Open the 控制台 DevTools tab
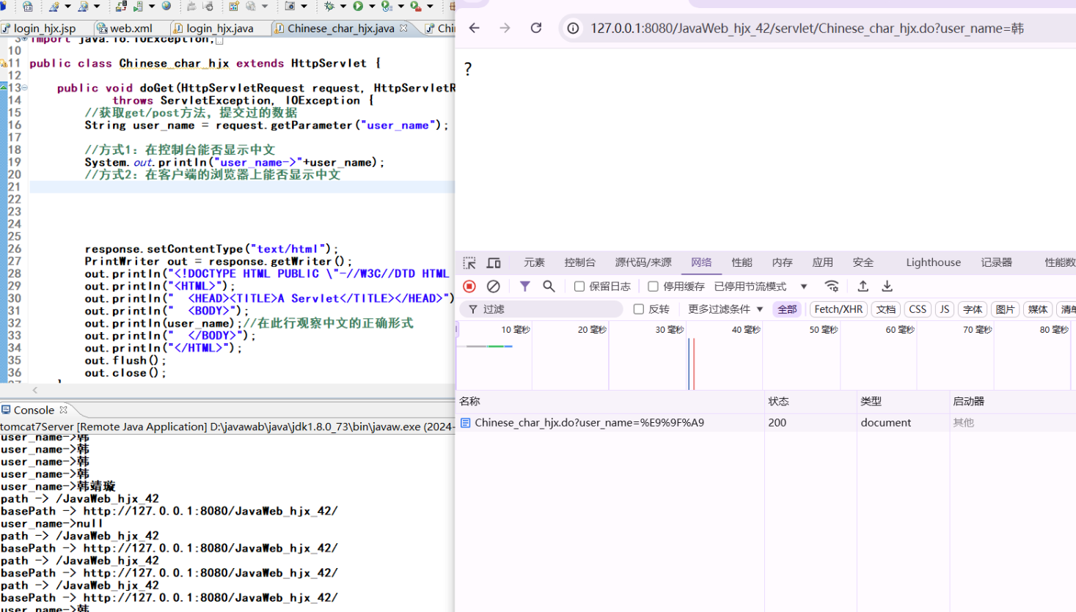1076x612 pixels. pos(579,262)
